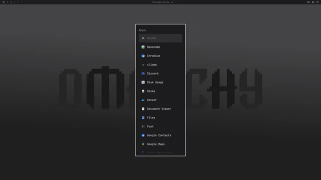Launch the Foot entry
The height and width of the screenshot is (180, 321).
160,126
